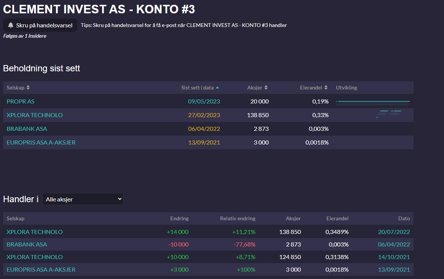Sort by Selskap column arrows
Image resolution: width=444 pixels, height=279 pixels.
pos(28,88)
